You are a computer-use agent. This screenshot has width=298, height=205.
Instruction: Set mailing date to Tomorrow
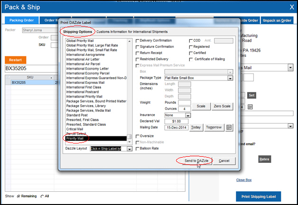[x=214, y=127]
